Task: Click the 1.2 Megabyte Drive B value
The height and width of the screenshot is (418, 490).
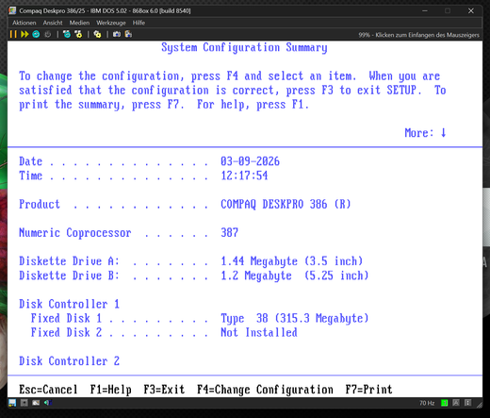Action: point(294,276)
